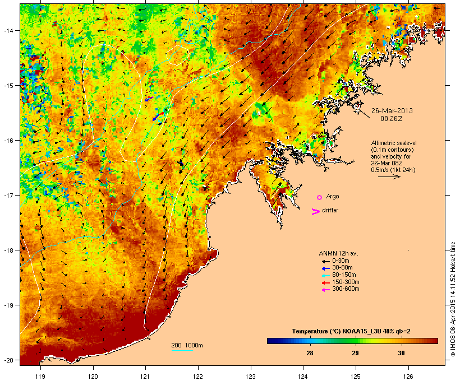
Task: Click the 'ANMN 12h av.' heading
Action: coord(338,253)
